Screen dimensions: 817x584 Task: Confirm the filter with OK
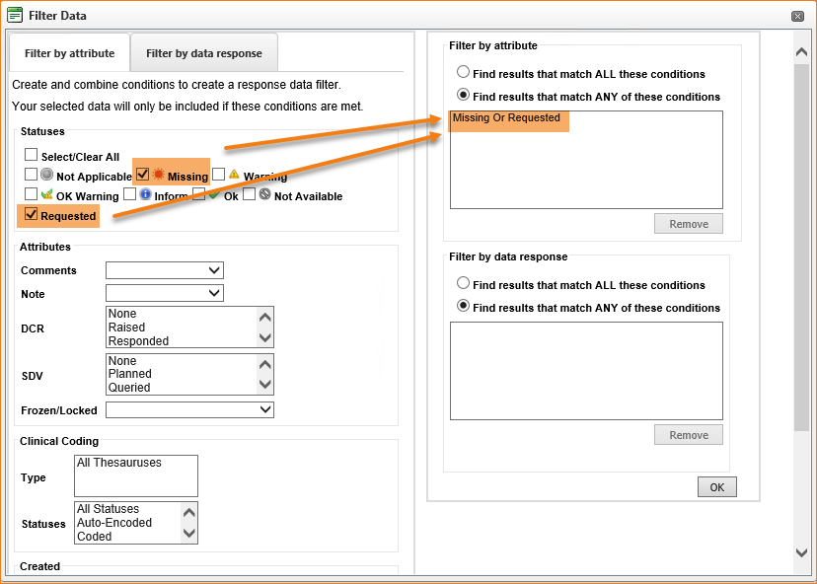(717, 487)
